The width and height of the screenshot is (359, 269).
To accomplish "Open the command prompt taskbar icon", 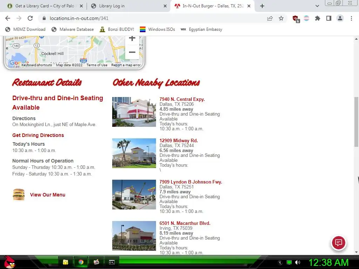I will pos(111,262).
